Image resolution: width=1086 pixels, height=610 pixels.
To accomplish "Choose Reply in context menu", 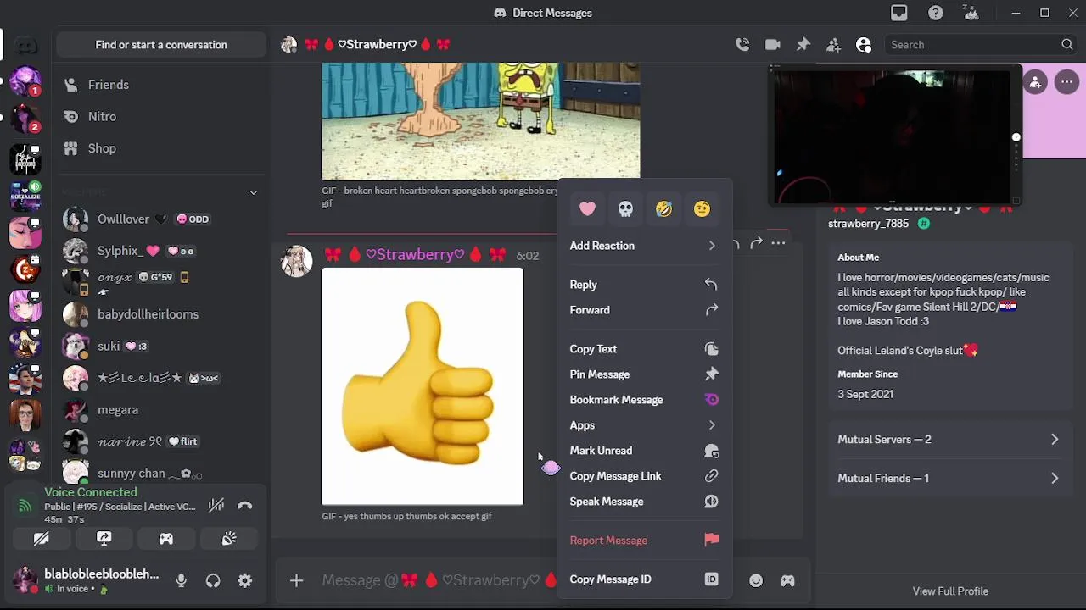I will pyautogui.click(x=644, y=285).
